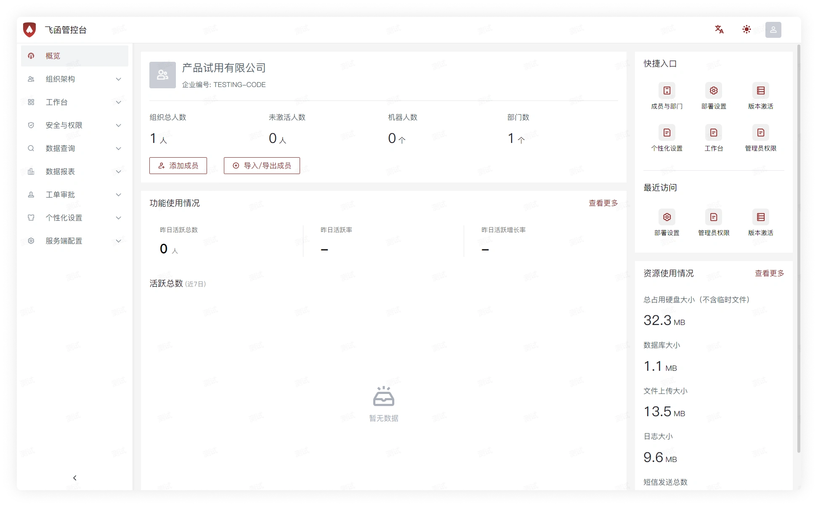
Task: Open 管理员权限 icon under 最近访问
Action: (x=714, y=217)
